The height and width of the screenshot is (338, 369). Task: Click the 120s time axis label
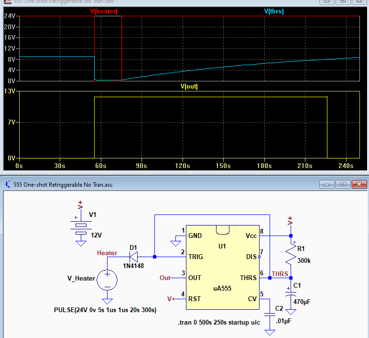(183, 166)
